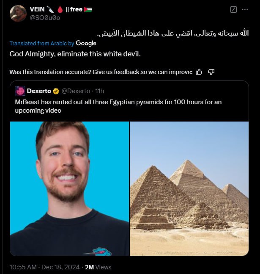Open quoted tweet text about MrBeast pyramids
The height and width of the screenshot is (274, 260).
click(x=118, y=106)
